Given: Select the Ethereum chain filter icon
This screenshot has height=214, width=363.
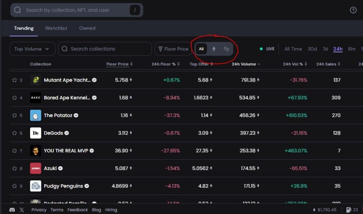Looking at the screenshot, I should pyautogui.click(x=214, y=49).
